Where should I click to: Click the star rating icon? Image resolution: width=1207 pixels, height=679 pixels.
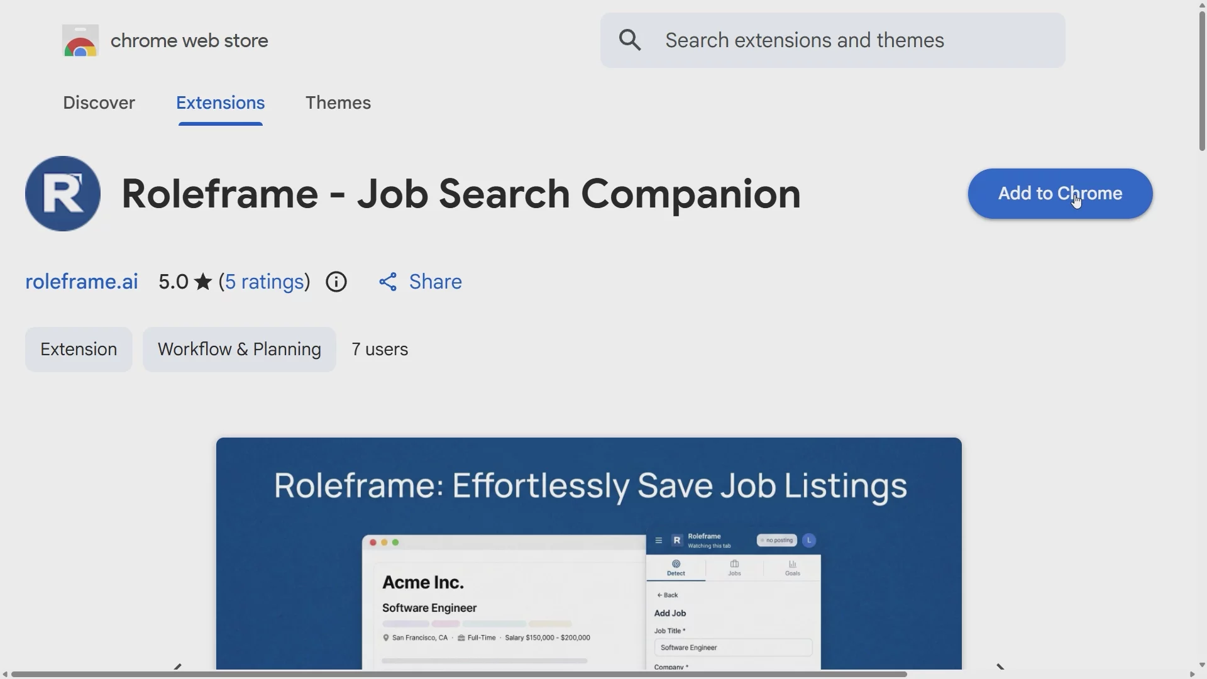tap(203, 282)
